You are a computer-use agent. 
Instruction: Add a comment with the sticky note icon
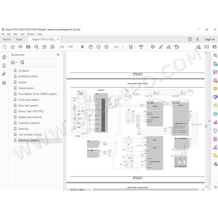pos(153,47)
